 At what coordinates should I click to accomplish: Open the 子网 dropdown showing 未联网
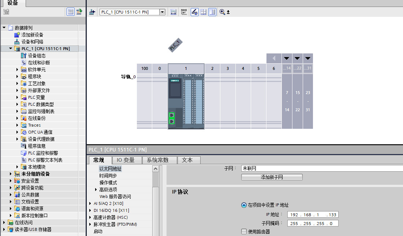click(x=322, y=168)
